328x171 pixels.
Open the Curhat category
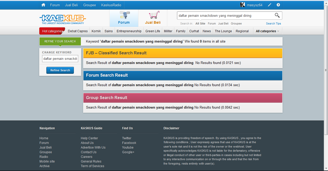coord(194,31)
